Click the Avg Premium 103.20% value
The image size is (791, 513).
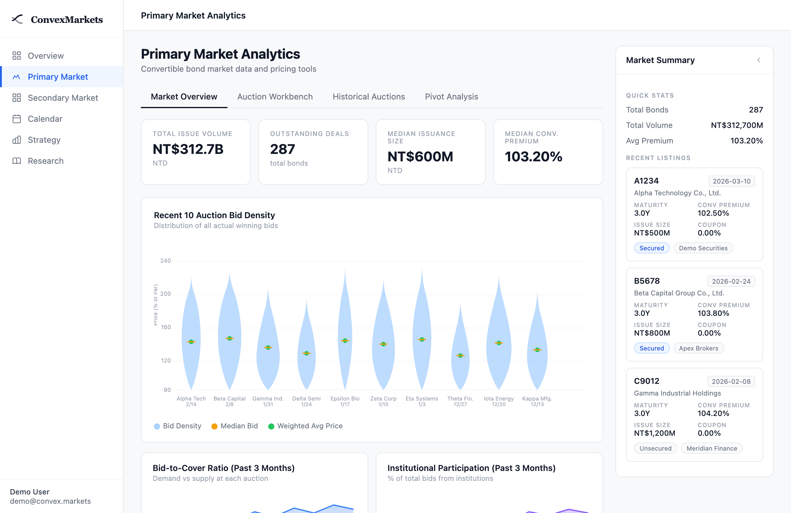(747, 141)
